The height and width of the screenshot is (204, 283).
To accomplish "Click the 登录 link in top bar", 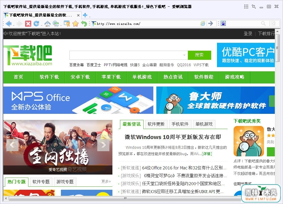I will click(x=248, y=34).
